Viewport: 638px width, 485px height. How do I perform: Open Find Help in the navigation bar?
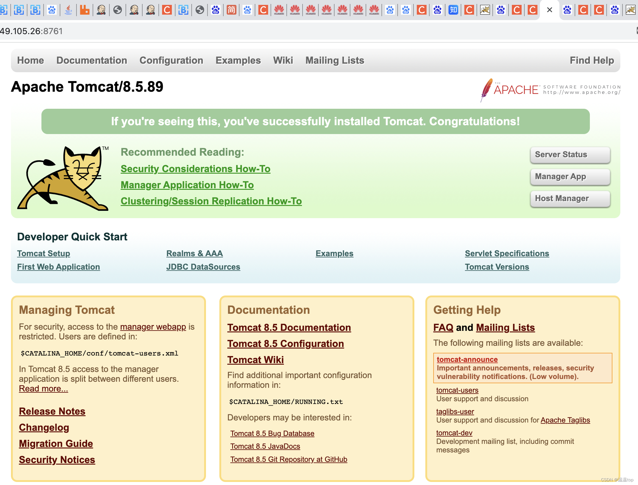coord(592,60)
